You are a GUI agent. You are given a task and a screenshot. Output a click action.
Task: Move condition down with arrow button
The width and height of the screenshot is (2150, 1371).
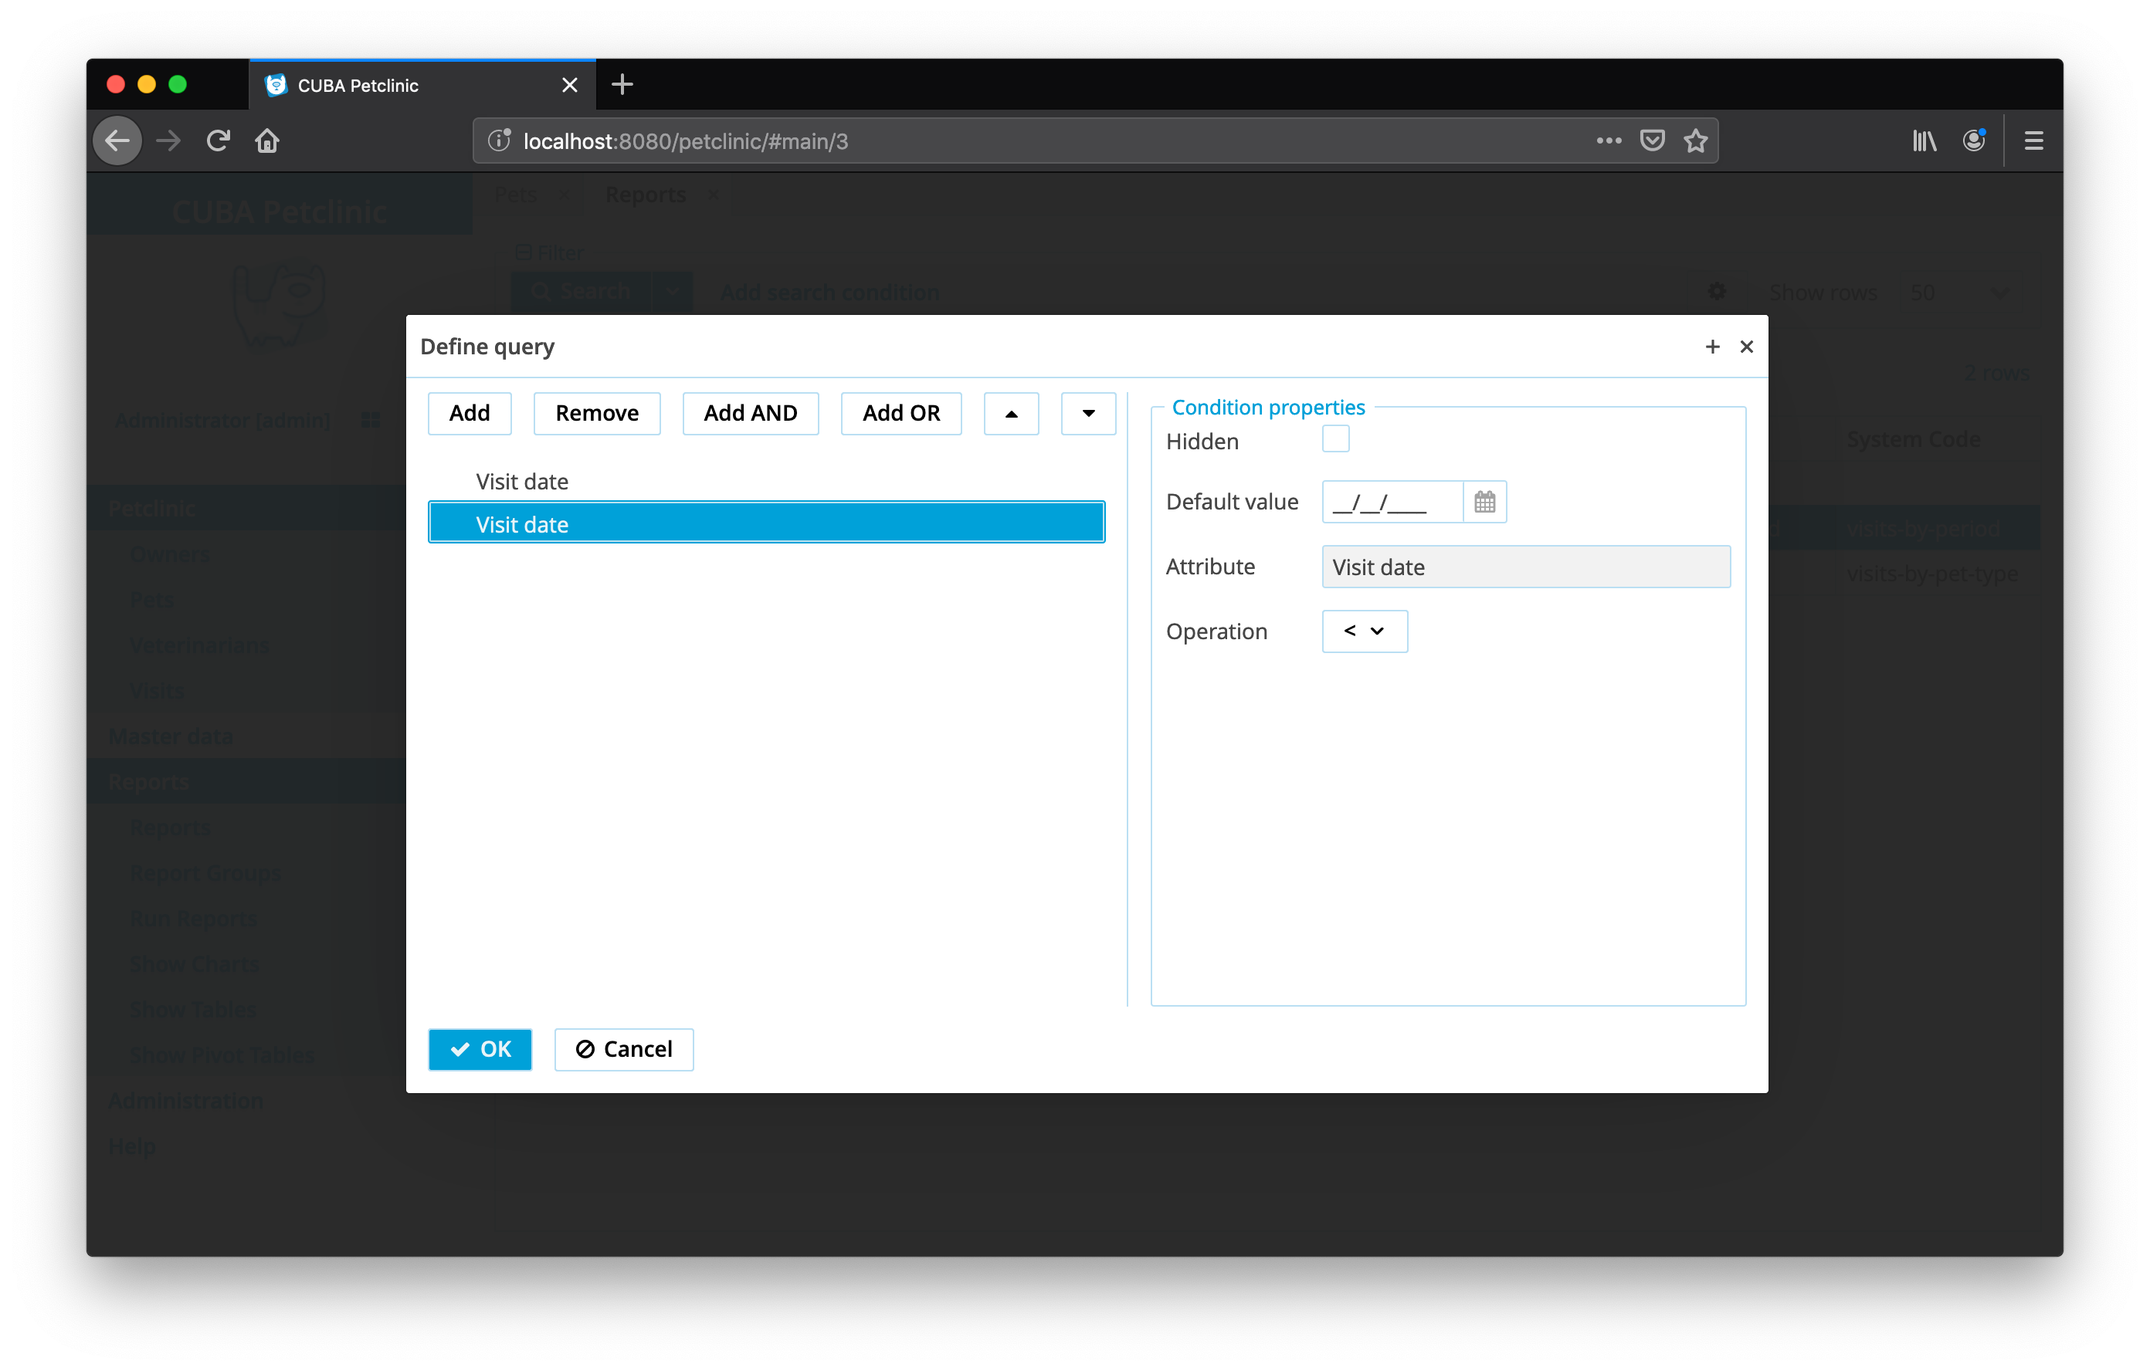1087,413
